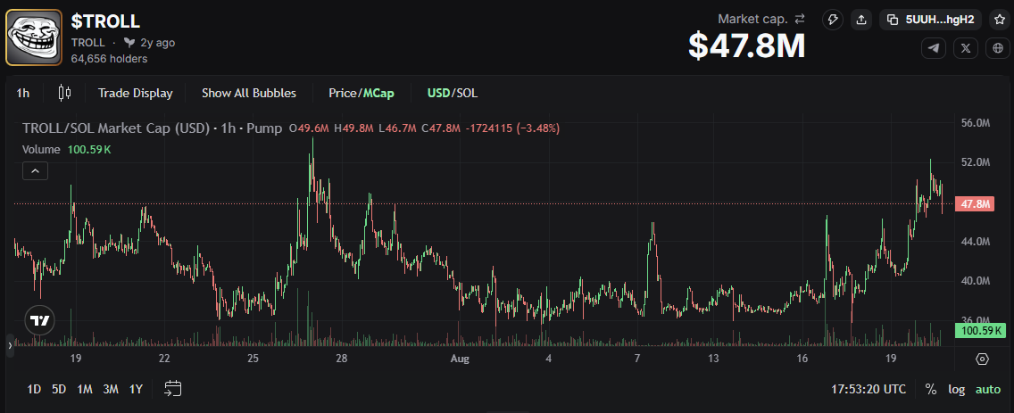Collapse the indicator legend with the chevron button
Screen dimensions: 1014x413
[36, 171]
